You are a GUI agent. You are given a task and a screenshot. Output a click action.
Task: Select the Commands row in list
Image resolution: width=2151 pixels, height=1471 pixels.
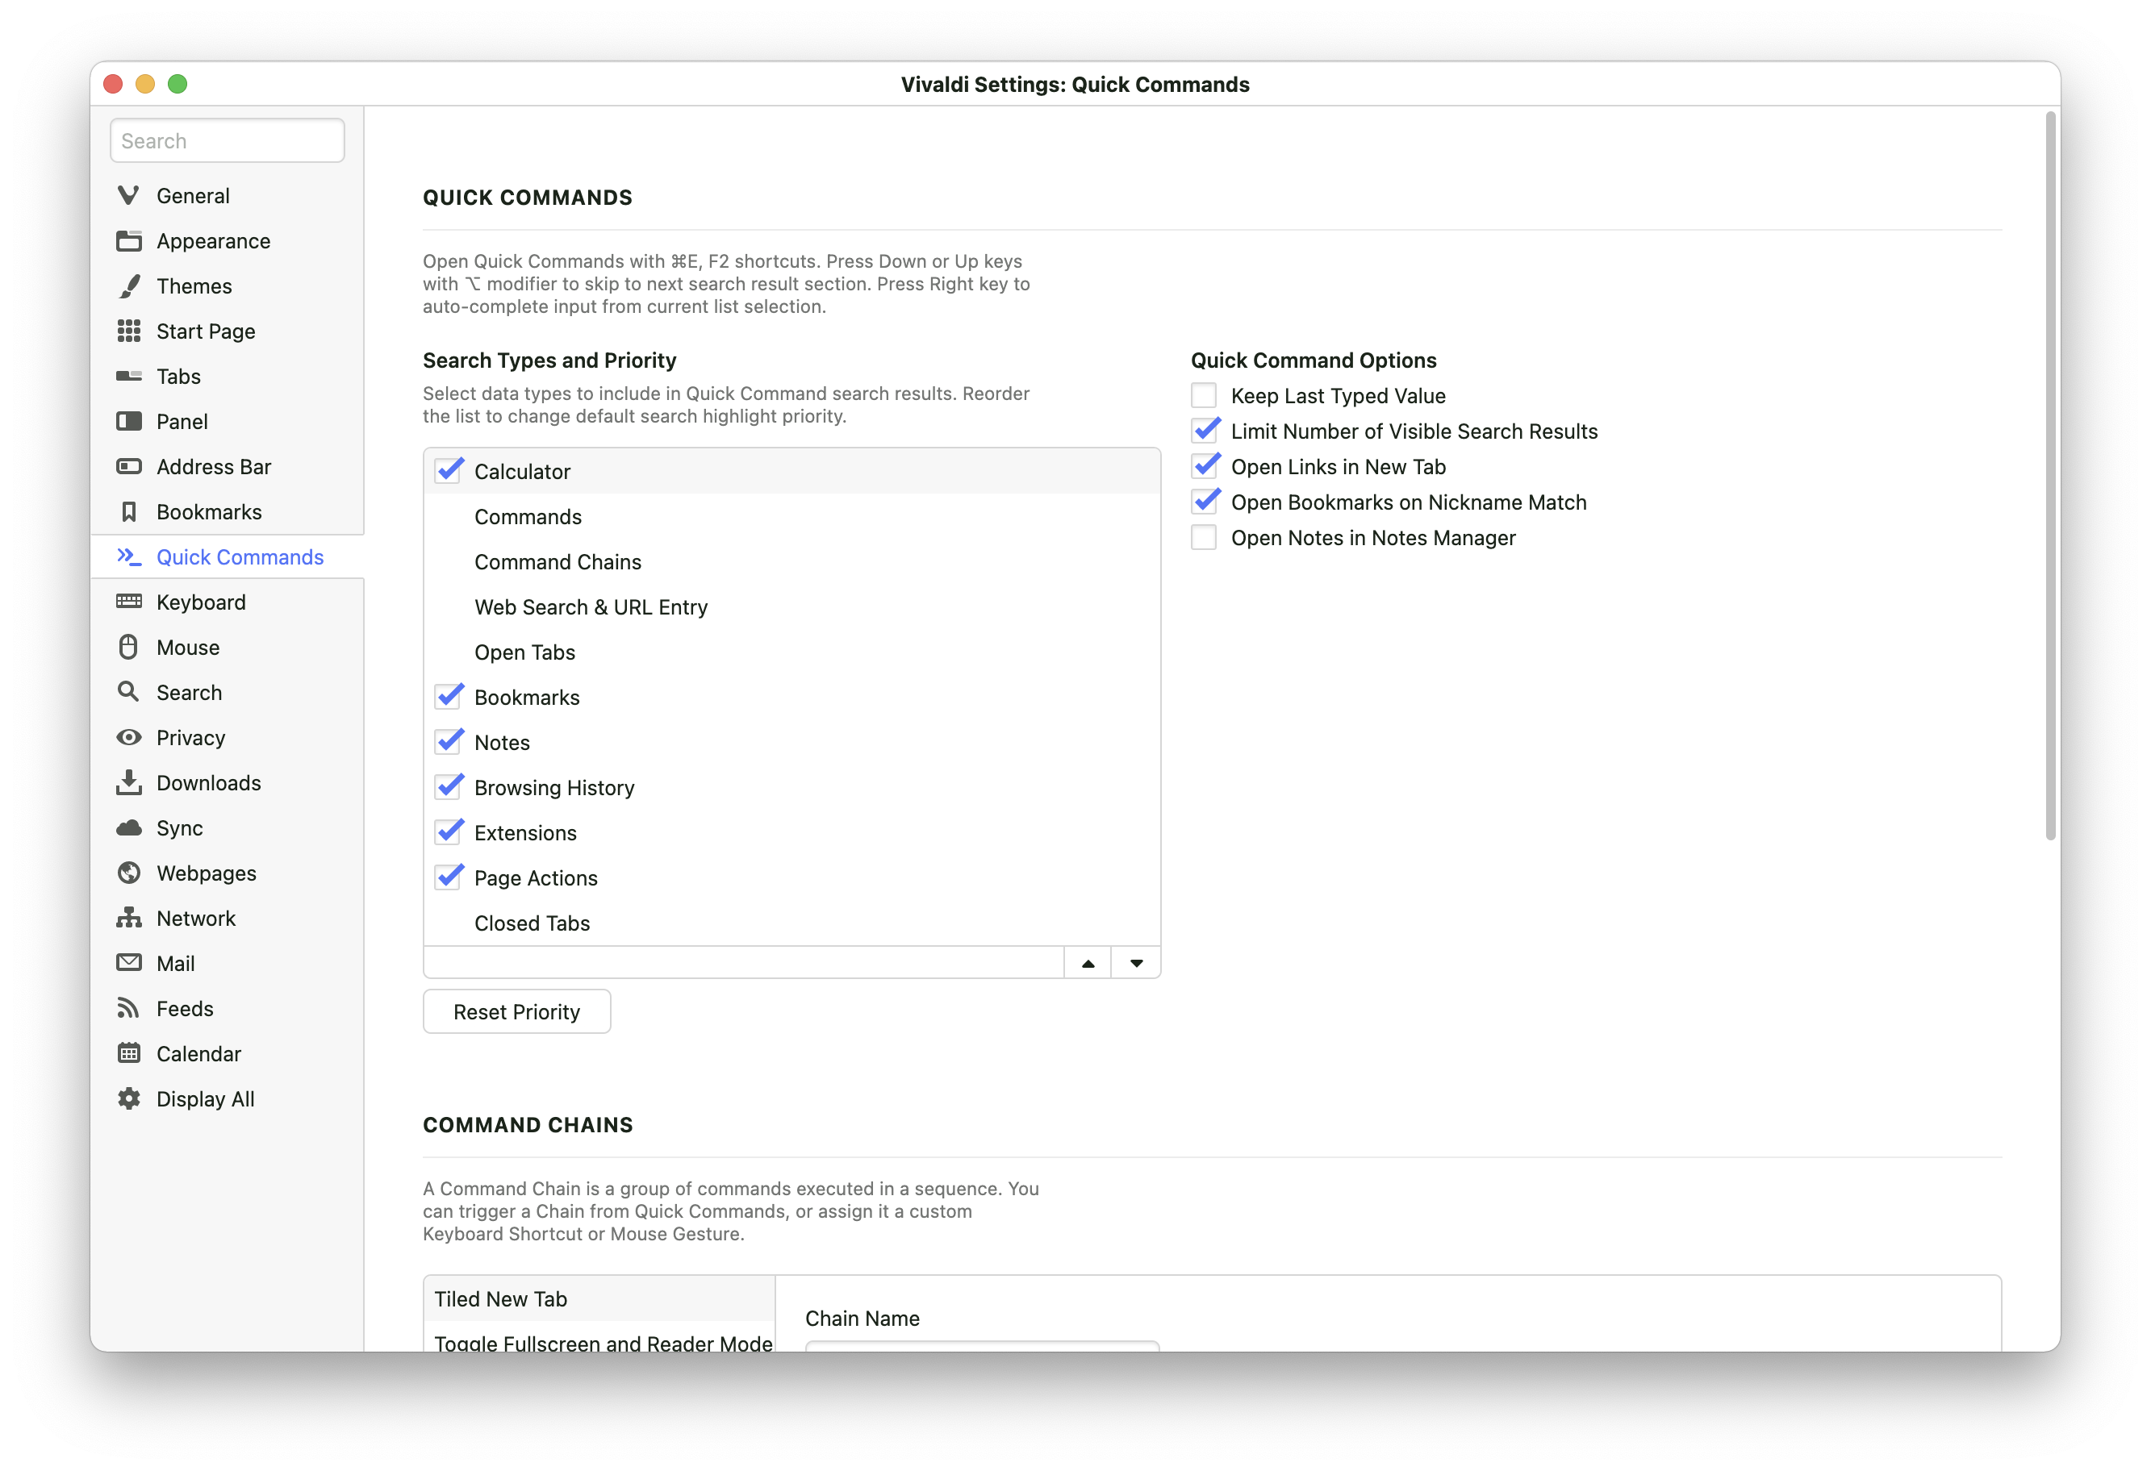791,516
